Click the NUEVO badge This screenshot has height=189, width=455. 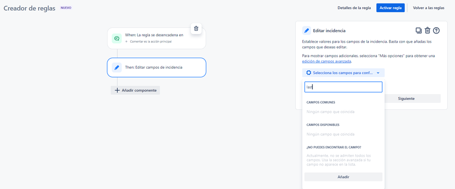[x=66, y=8]
